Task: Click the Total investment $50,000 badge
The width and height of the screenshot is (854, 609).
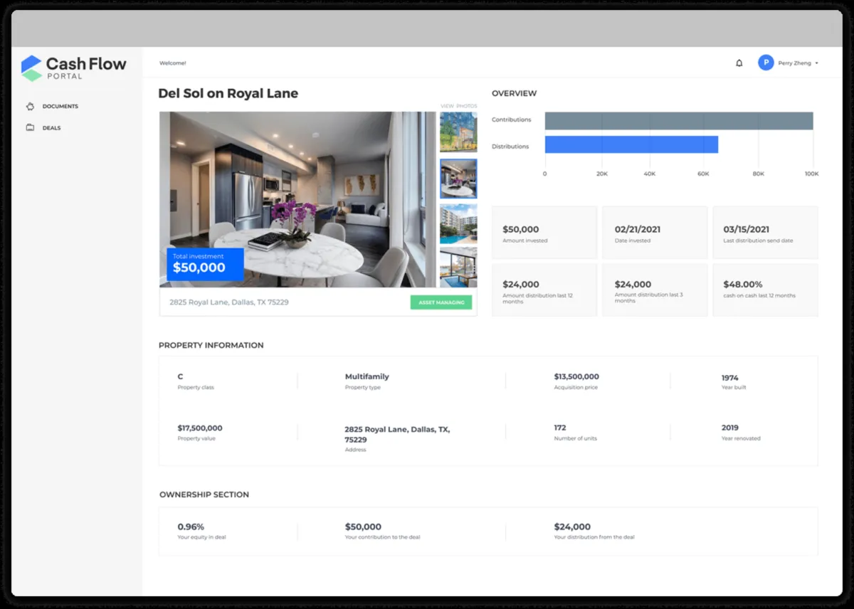Action: point(205,264)
